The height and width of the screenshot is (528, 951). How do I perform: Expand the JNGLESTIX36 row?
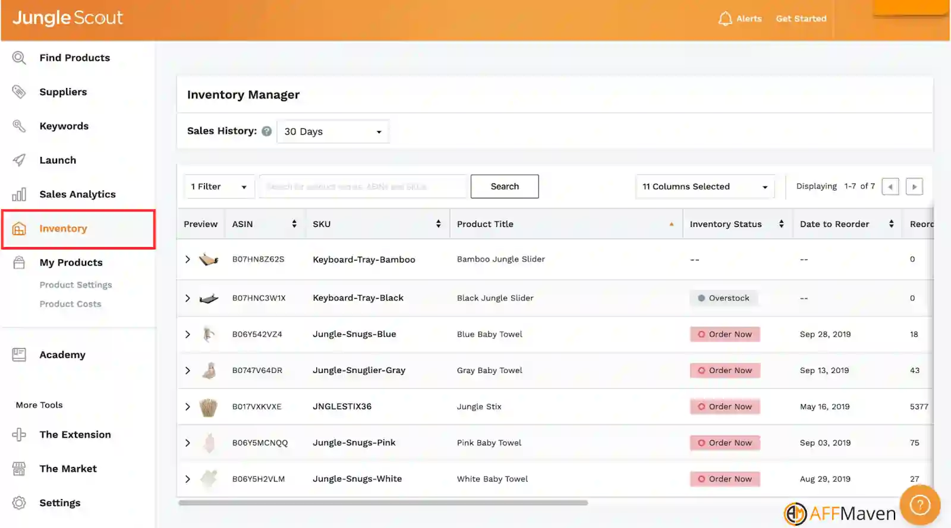188,407
